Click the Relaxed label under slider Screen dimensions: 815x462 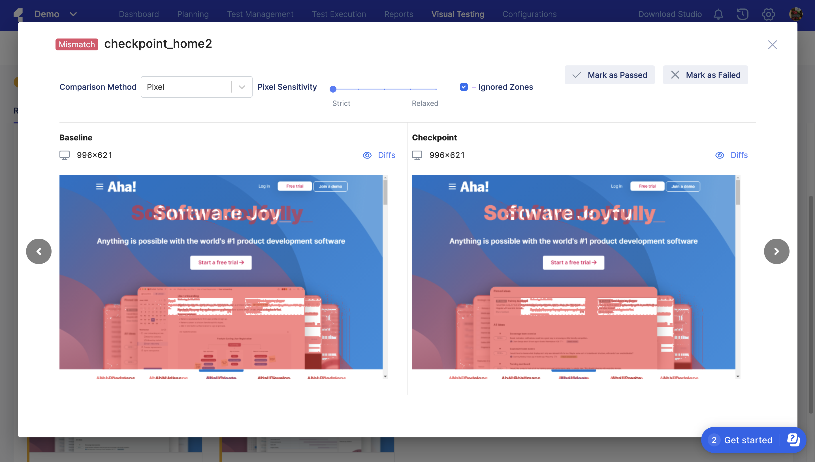coord(425,103)
